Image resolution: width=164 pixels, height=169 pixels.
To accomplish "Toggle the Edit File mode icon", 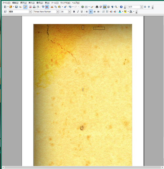I will (25, 7).
